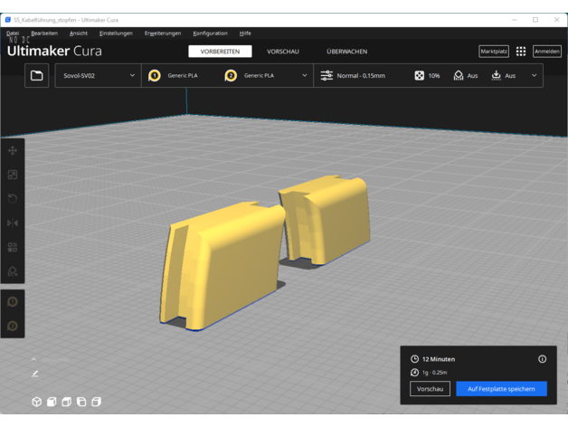
Task: Click the apps grid icon near Marktplatz
Action: tap(521, 52)
